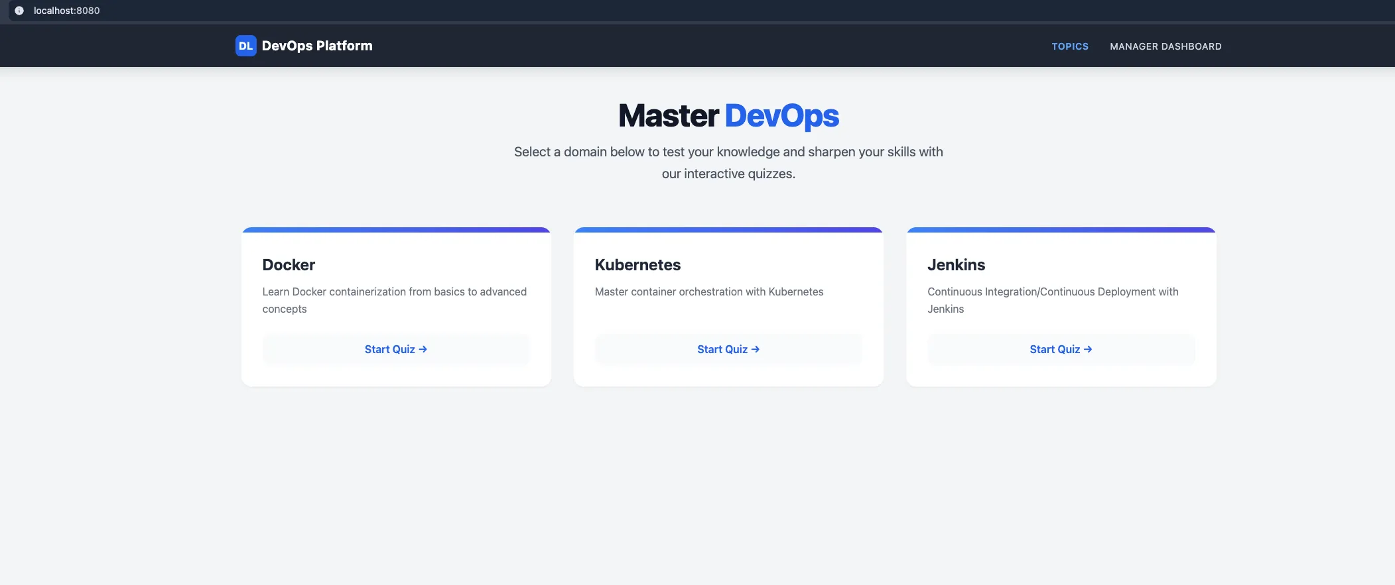Screen dimensions: 1395x585
Task: Click the Kubernetes orchestration description text
Action: [x=708, y=292]
